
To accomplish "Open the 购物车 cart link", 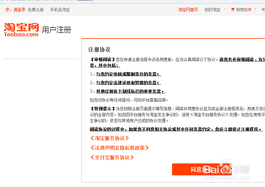I will pos(243,10).
